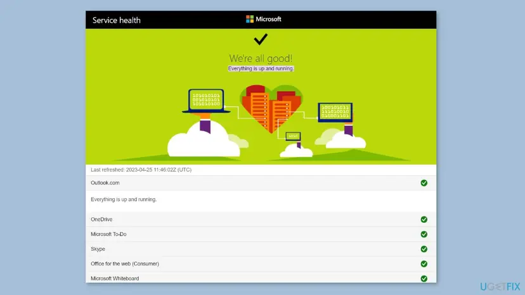Click Office for the web status check
The height and width of the screenshot is (295, 525).
424,264
